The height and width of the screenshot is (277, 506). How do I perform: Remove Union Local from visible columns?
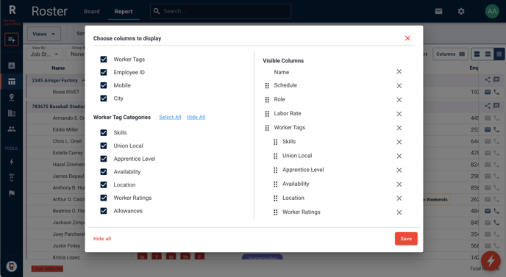[399, 156]
